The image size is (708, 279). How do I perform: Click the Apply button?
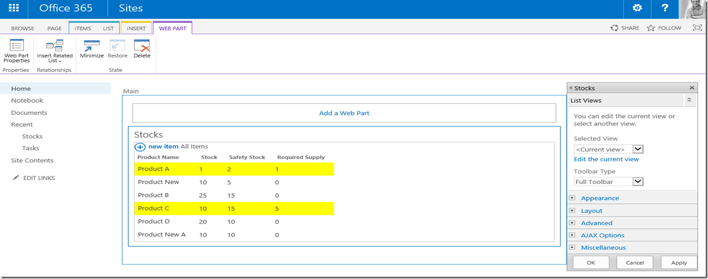679,262
